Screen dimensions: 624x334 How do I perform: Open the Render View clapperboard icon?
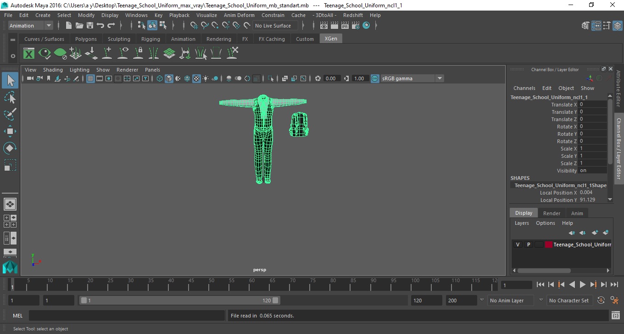[324, 26]
